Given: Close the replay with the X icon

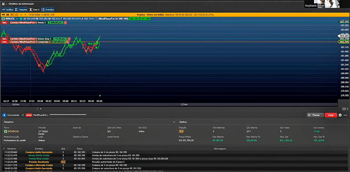Looking at the screenshot, I should point(21,14).
